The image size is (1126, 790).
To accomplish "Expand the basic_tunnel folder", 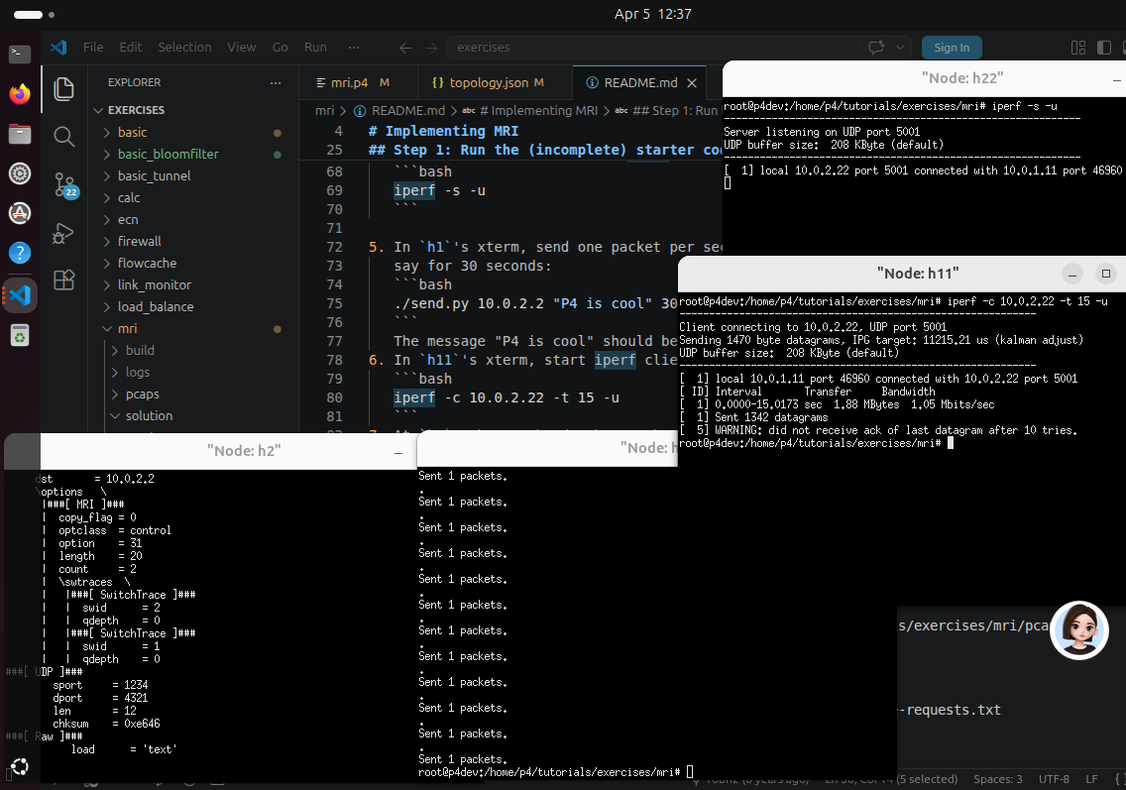I will tap(194, 176).
